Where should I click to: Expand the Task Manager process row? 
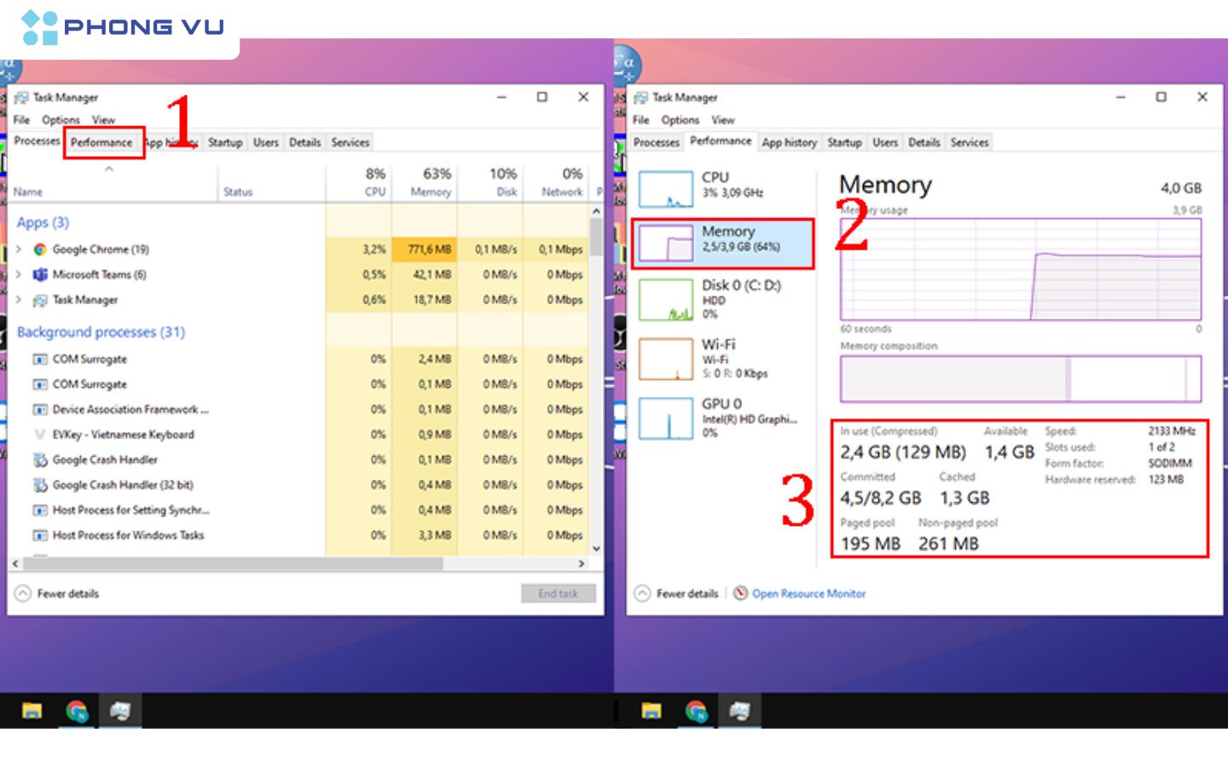19,300
